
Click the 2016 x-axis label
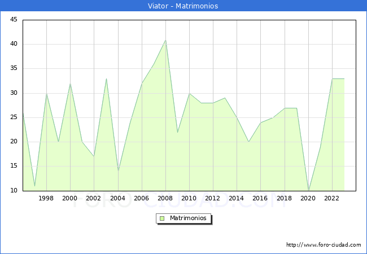[x=260, y=199]
